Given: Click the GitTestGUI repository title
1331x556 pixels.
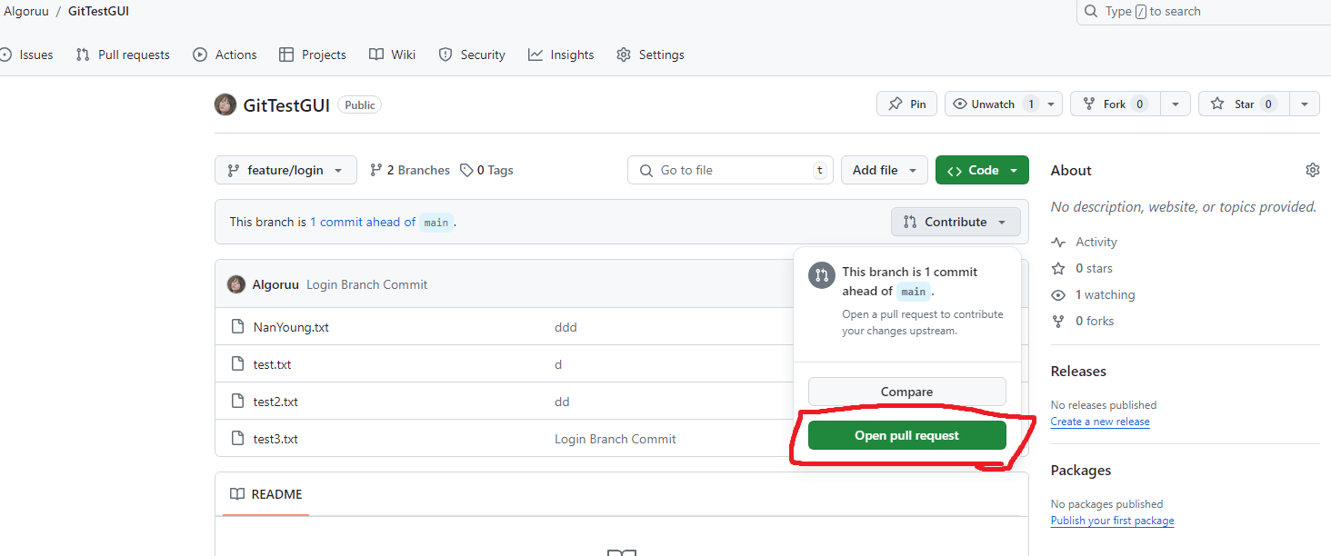Looking at the screenshot, I should (286, 104).
